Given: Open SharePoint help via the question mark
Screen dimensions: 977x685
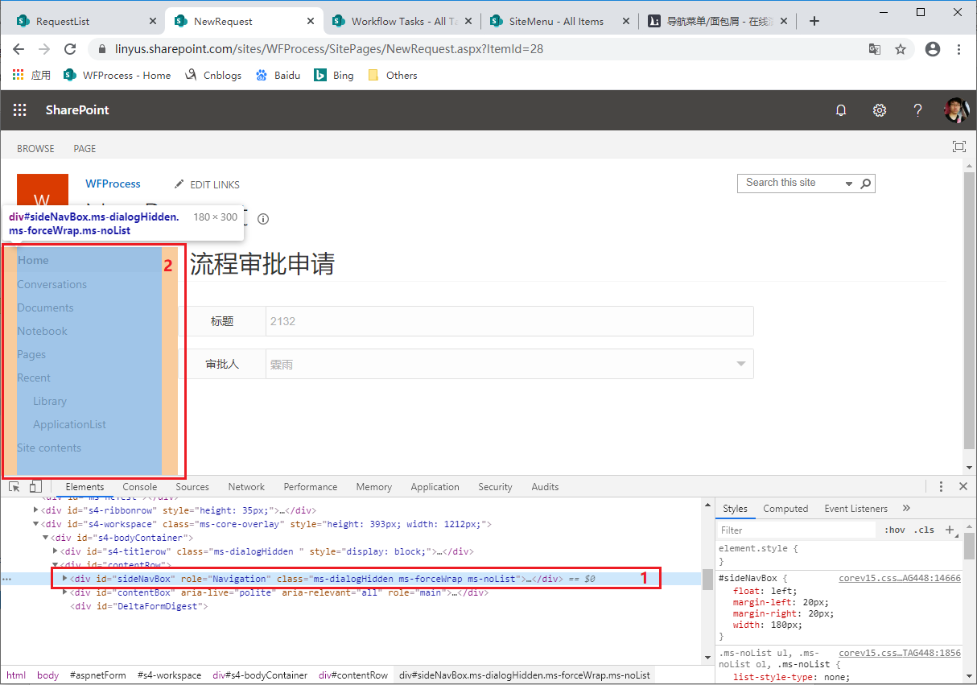Looking at the screenshot, I should pos(917,109).
